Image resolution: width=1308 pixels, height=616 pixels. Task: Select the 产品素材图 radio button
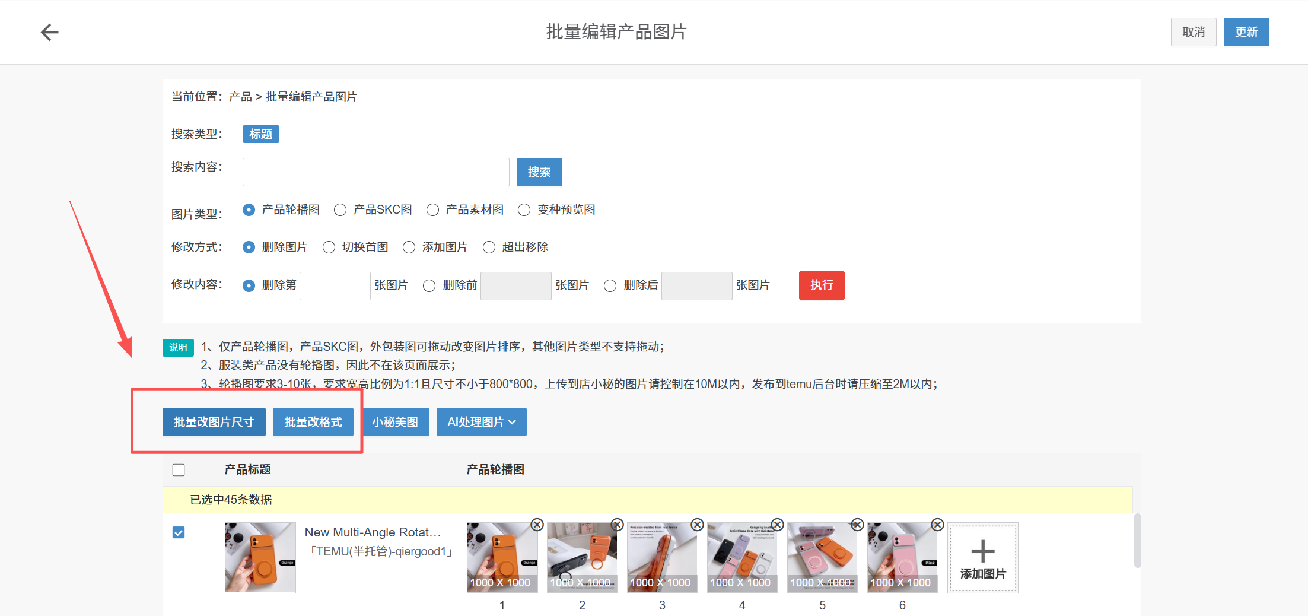point(433,210)
